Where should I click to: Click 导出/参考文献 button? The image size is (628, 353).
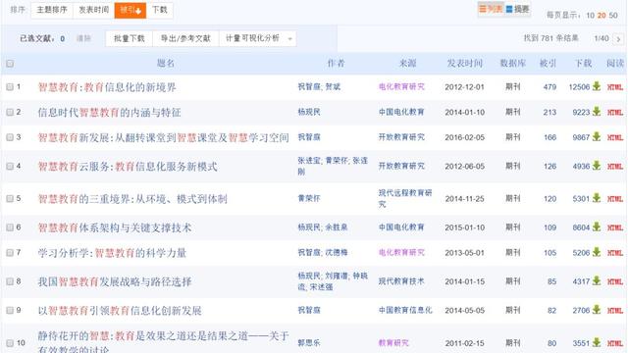coord(185,38)
